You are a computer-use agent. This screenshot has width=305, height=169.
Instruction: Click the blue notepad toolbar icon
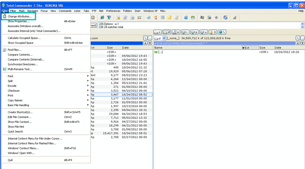click(x=149, y=18)
